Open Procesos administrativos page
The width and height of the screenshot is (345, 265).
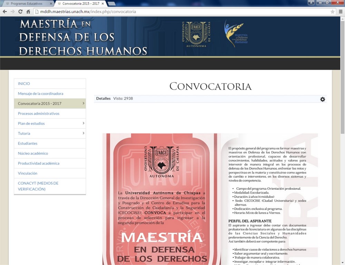[50, 114]
